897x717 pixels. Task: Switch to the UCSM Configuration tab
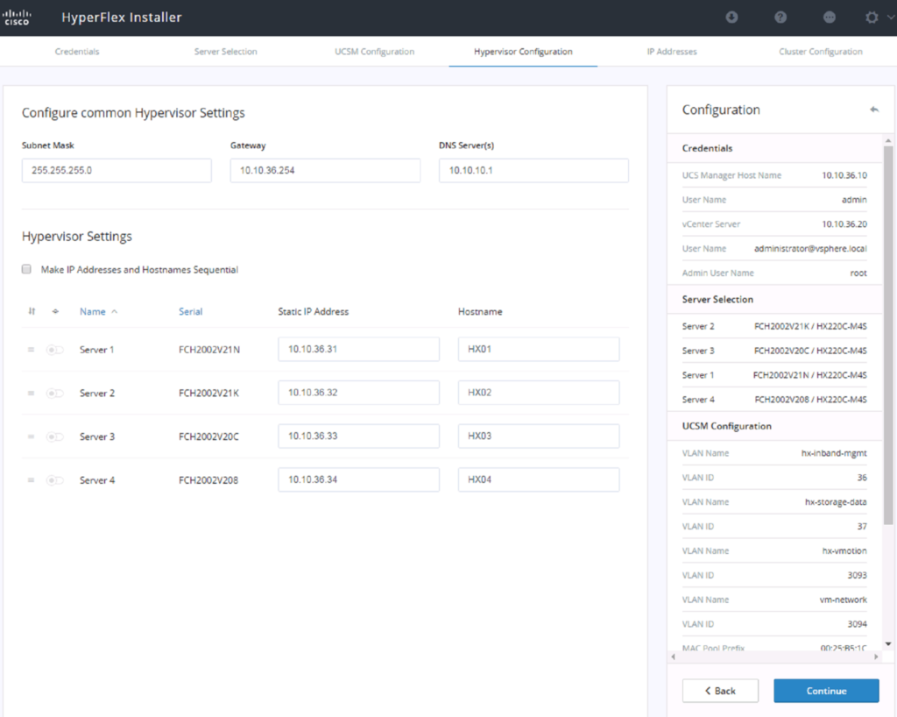pyautogui.click(x=374, y=52)
